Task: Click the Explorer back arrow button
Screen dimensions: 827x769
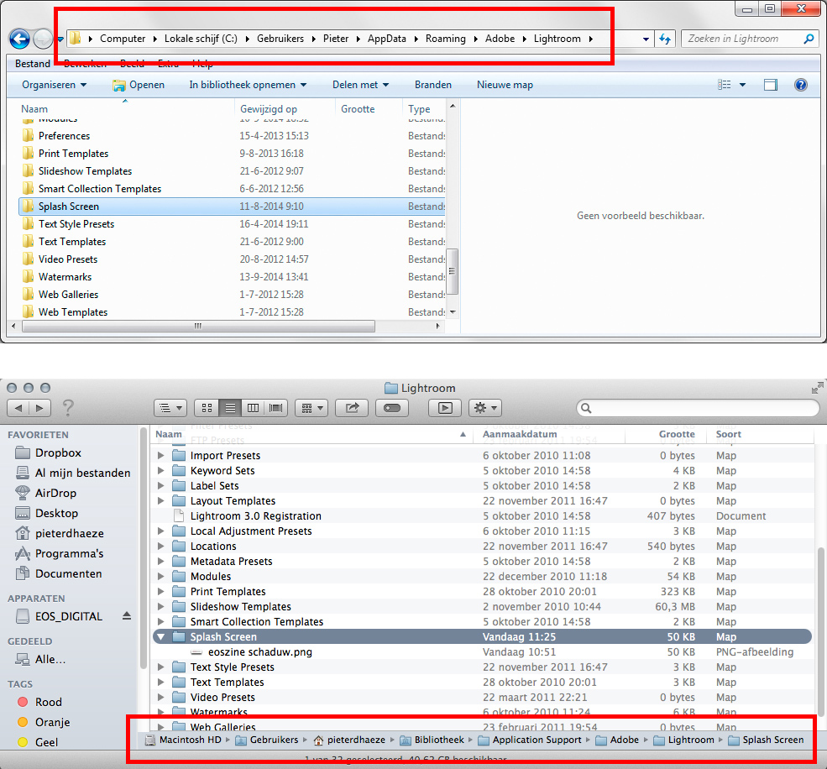Action: pos(19,39)
